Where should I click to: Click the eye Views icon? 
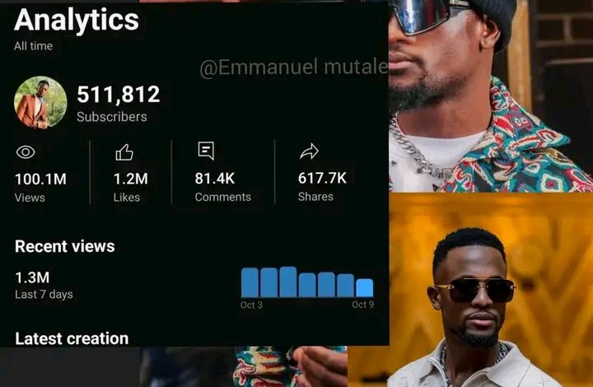pos(26,152)
